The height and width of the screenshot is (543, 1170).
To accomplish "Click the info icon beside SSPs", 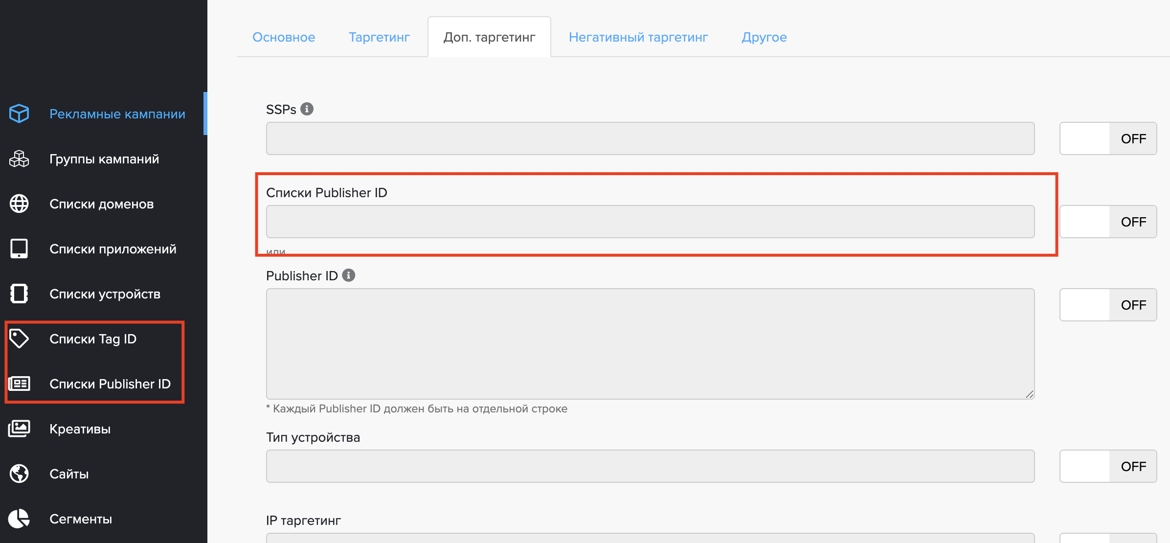I will (307, 109).
